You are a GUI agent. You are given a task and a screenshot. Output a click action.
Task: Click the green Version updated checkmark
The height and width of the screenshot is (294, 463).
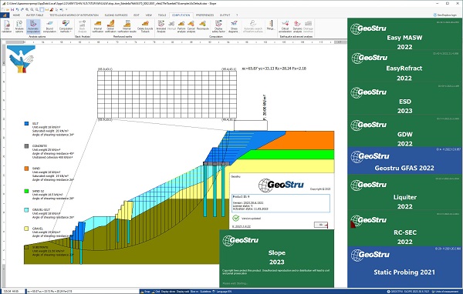pos(235,218)
